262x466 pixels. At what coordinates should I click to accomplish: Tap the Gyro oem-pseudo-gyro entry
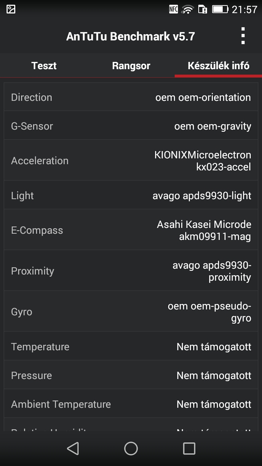(131, 312)
